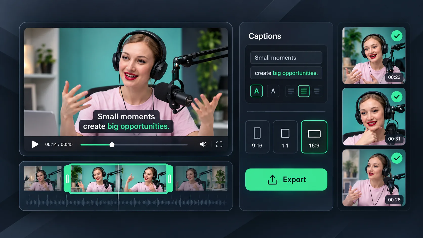Click the Captions panel heading
Viewport: 423px width, 238px height.
click(265, 36)
